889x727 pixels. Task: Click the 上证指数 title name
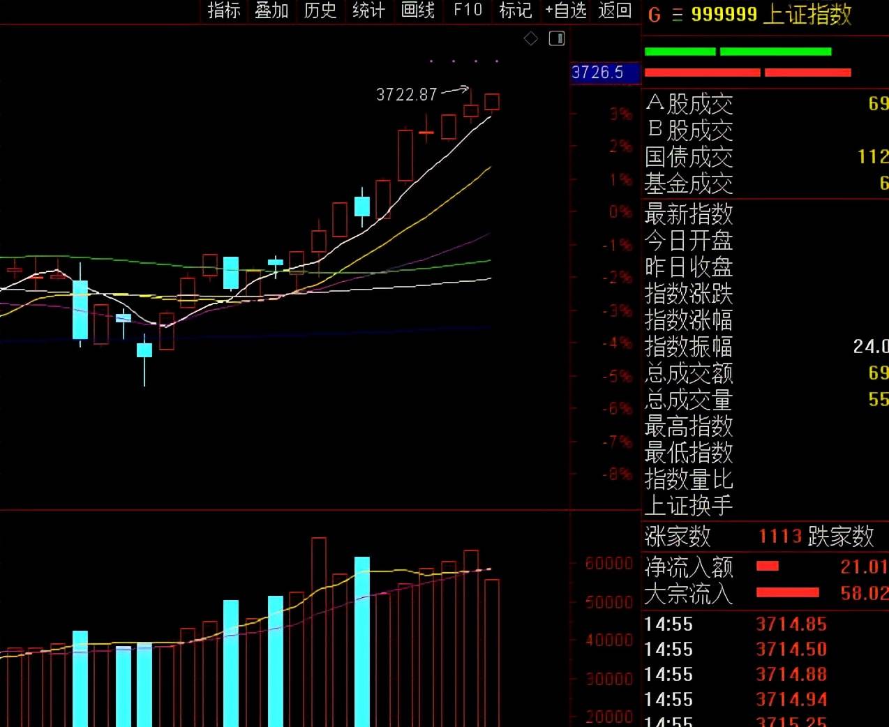pyautogui.click(x=807, y=15)
